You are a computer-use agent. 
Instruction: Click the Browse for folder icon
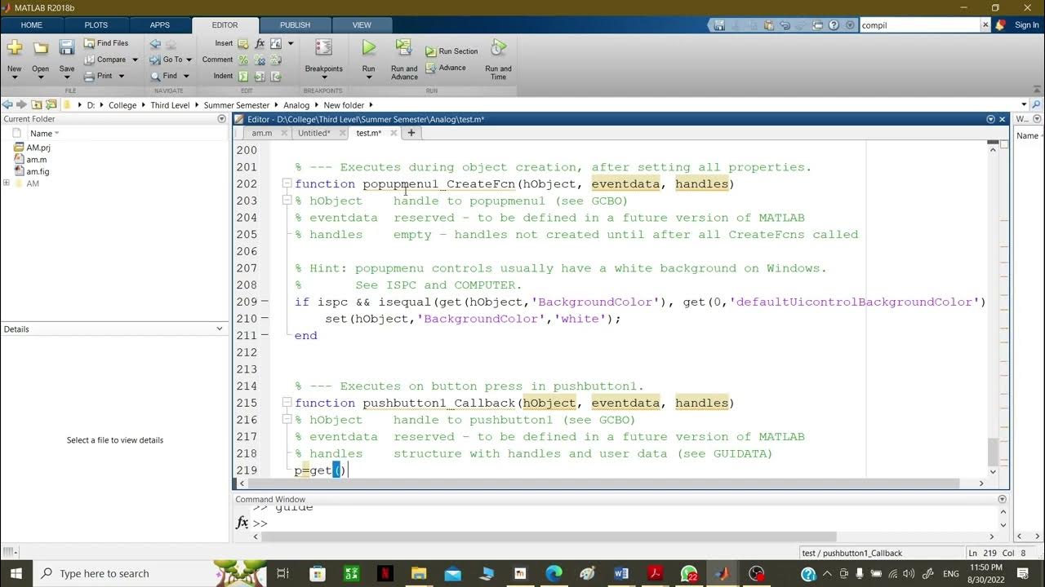tap(51, 105)
